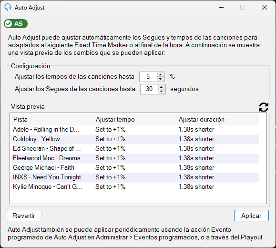
Task: Click 1.38s shorter in the Adele row
Action: click(x=196, y=129)
